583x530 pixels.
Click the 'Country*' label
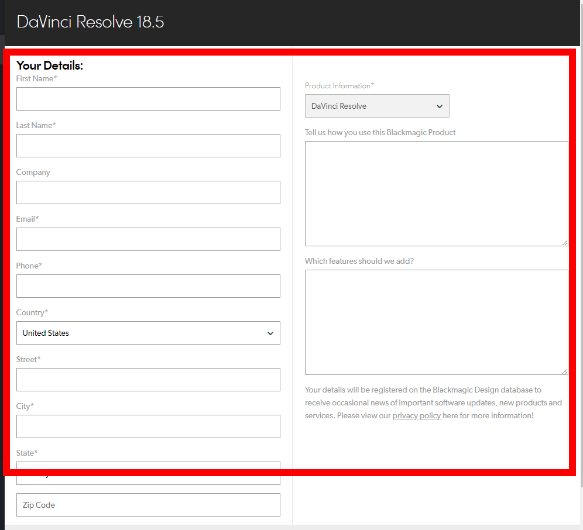[x=32, y=312]
